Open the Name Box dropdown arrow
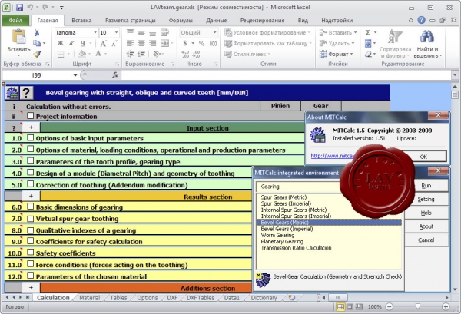The width and height of the screenshot is (461, 314). tap(75, 75)
